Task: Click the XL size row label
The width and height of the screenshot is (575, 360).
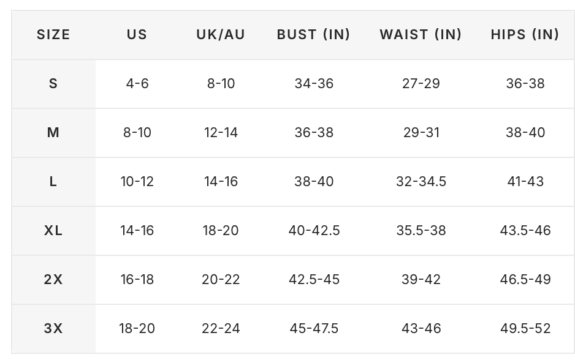Action: (x=53, y=231)
